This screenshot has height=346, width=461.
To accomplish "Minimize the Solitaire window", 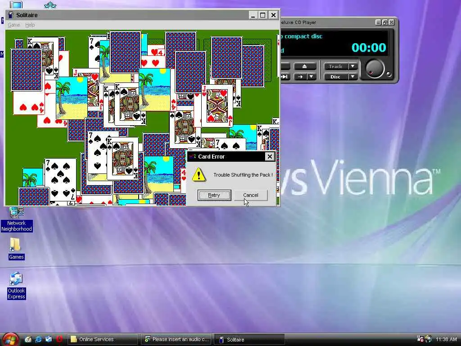I will [x=253, y=15].
